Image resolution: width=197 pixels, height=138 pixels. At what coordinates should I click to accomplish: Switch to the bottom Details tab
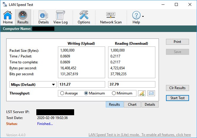[150, 105]
